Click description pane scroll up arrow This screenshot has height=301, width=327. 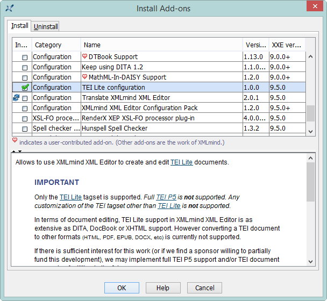[310, 158]
